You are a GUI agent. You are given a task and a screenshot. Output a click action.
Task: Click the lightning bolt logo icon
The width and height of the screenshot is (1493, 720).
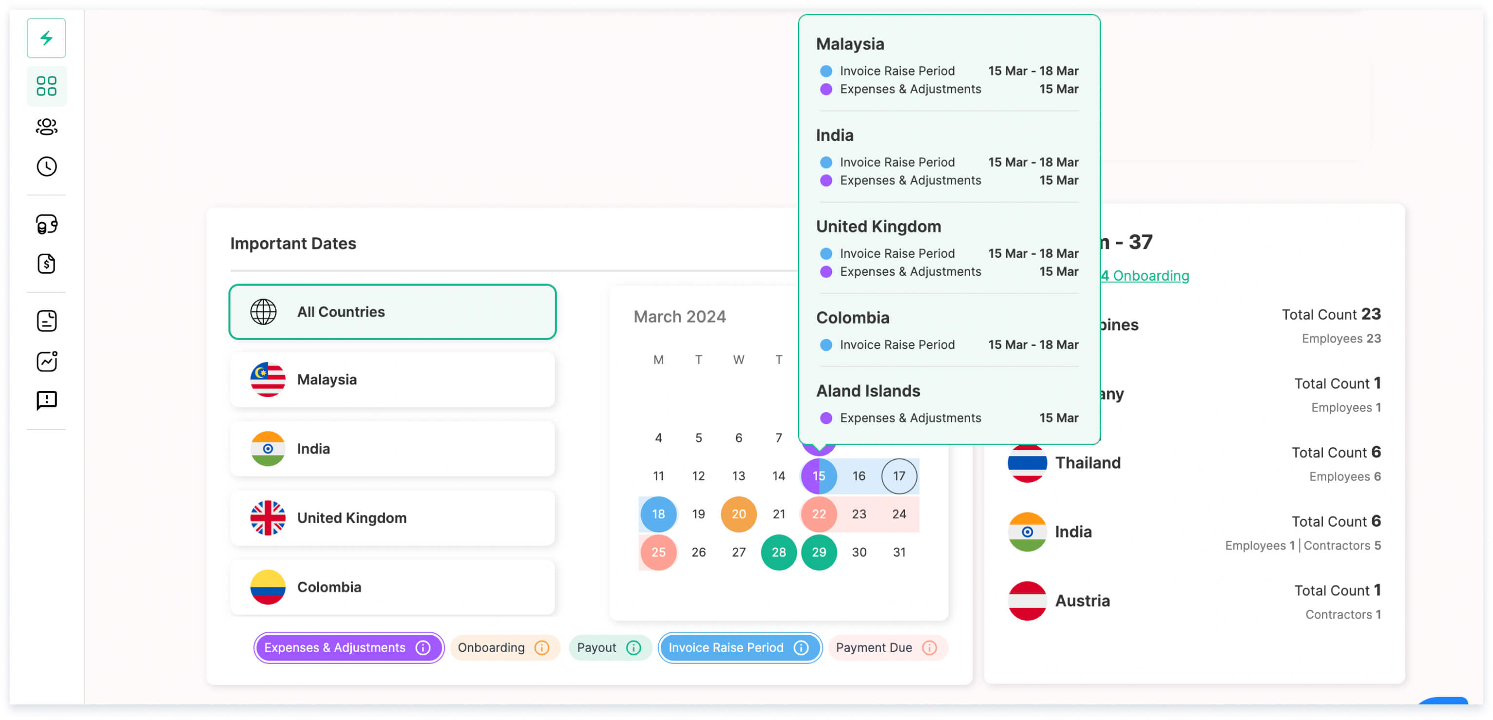[46, 38]
